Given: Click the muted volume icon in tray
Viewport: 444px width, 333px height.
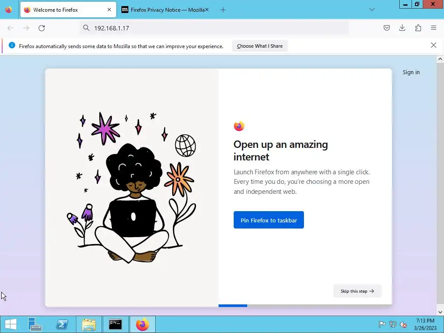Looking at the screenshot, I should (403, 324).
